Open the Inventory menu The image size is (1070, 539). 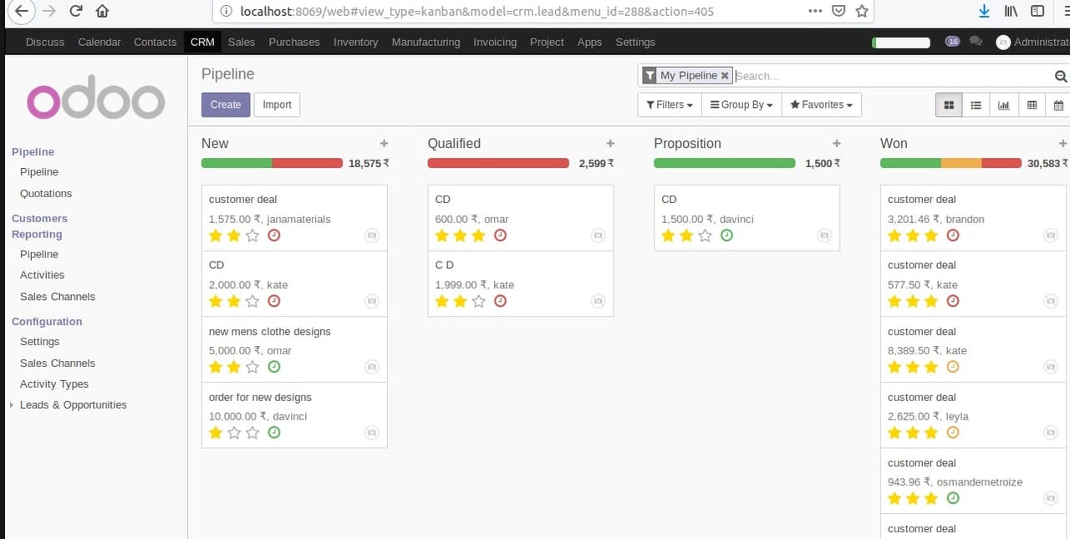(355, 42)
